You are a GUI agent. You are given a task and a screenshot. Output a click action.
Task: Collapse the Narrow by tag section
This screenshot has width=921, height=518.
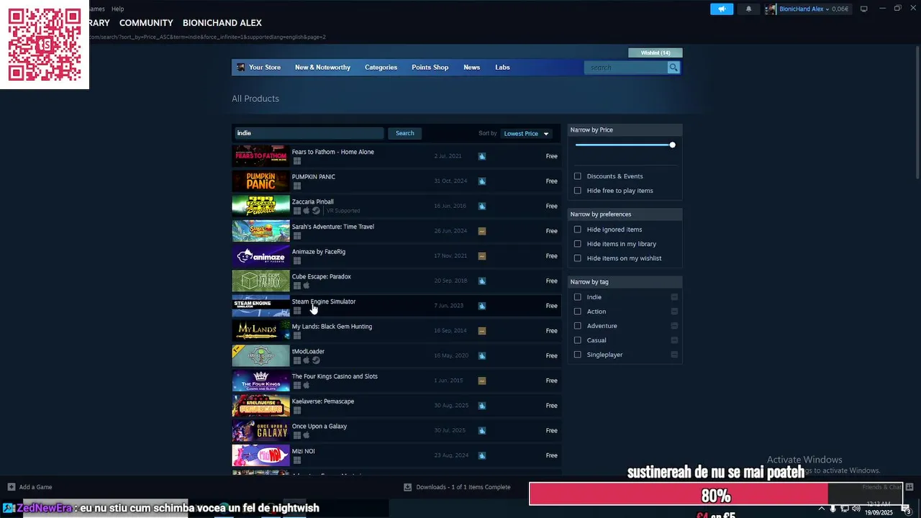625,282
